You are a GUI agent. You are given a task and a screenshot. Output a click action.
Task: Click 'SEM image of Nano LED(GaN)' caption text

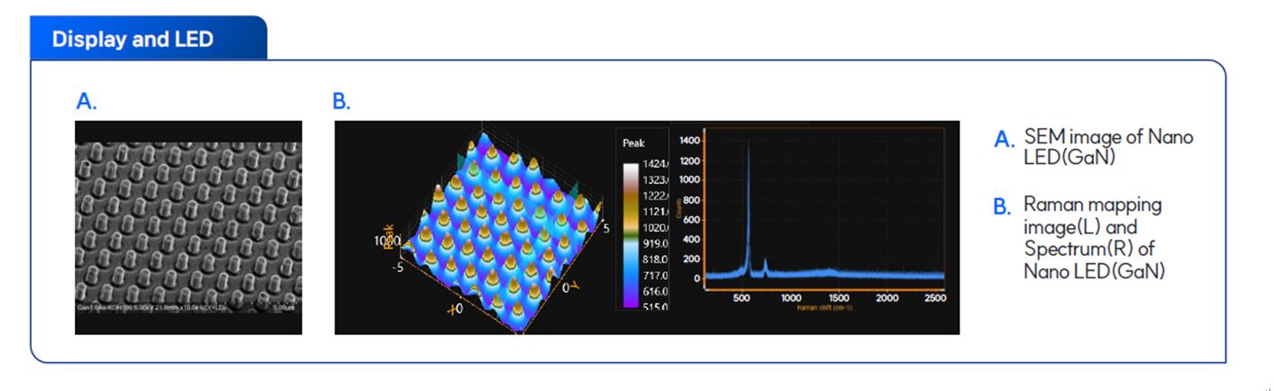1108,147
